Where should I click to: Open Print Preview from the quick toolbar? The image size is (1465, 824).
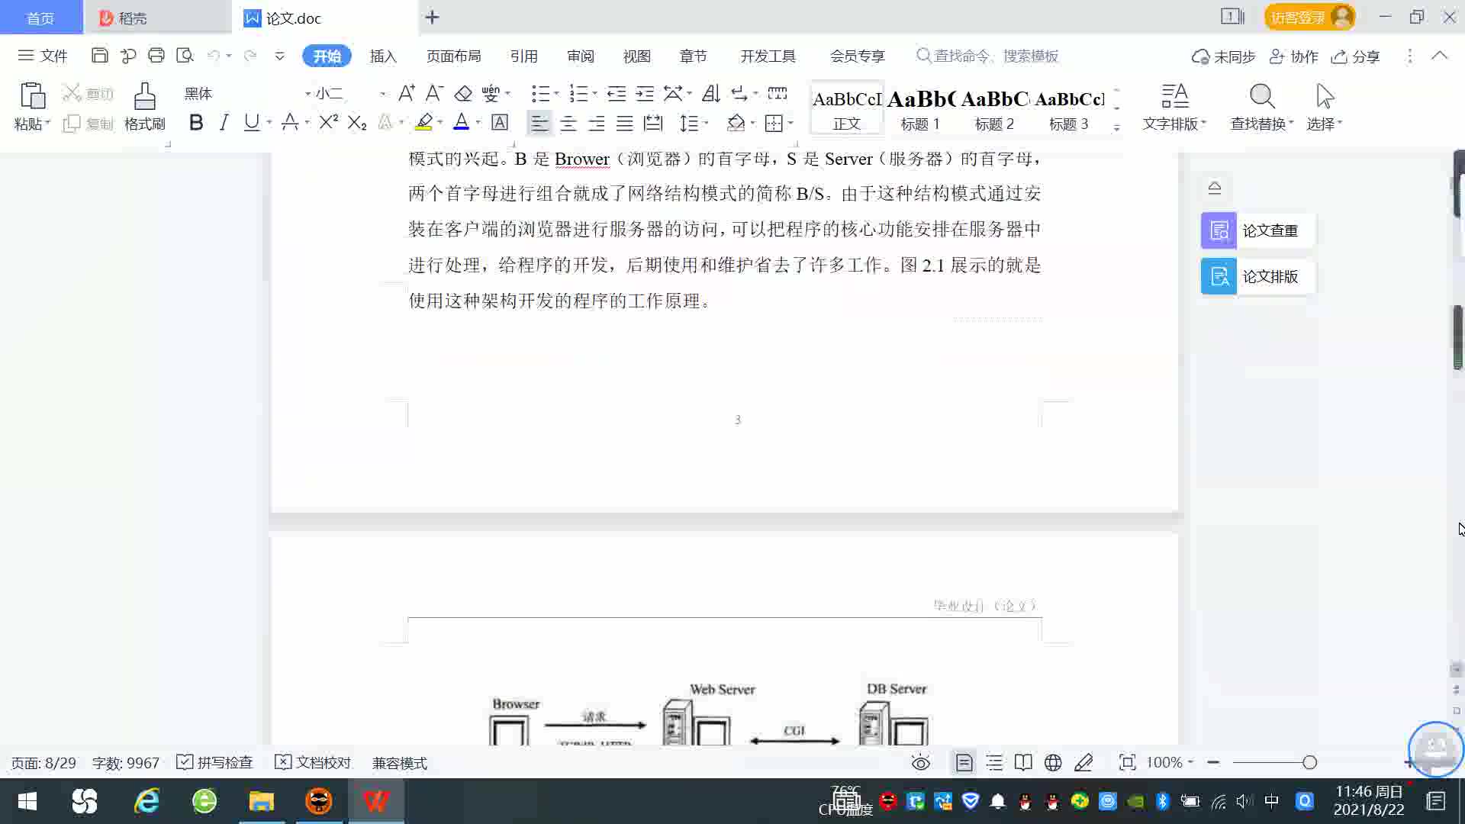(x=185, y=56)
